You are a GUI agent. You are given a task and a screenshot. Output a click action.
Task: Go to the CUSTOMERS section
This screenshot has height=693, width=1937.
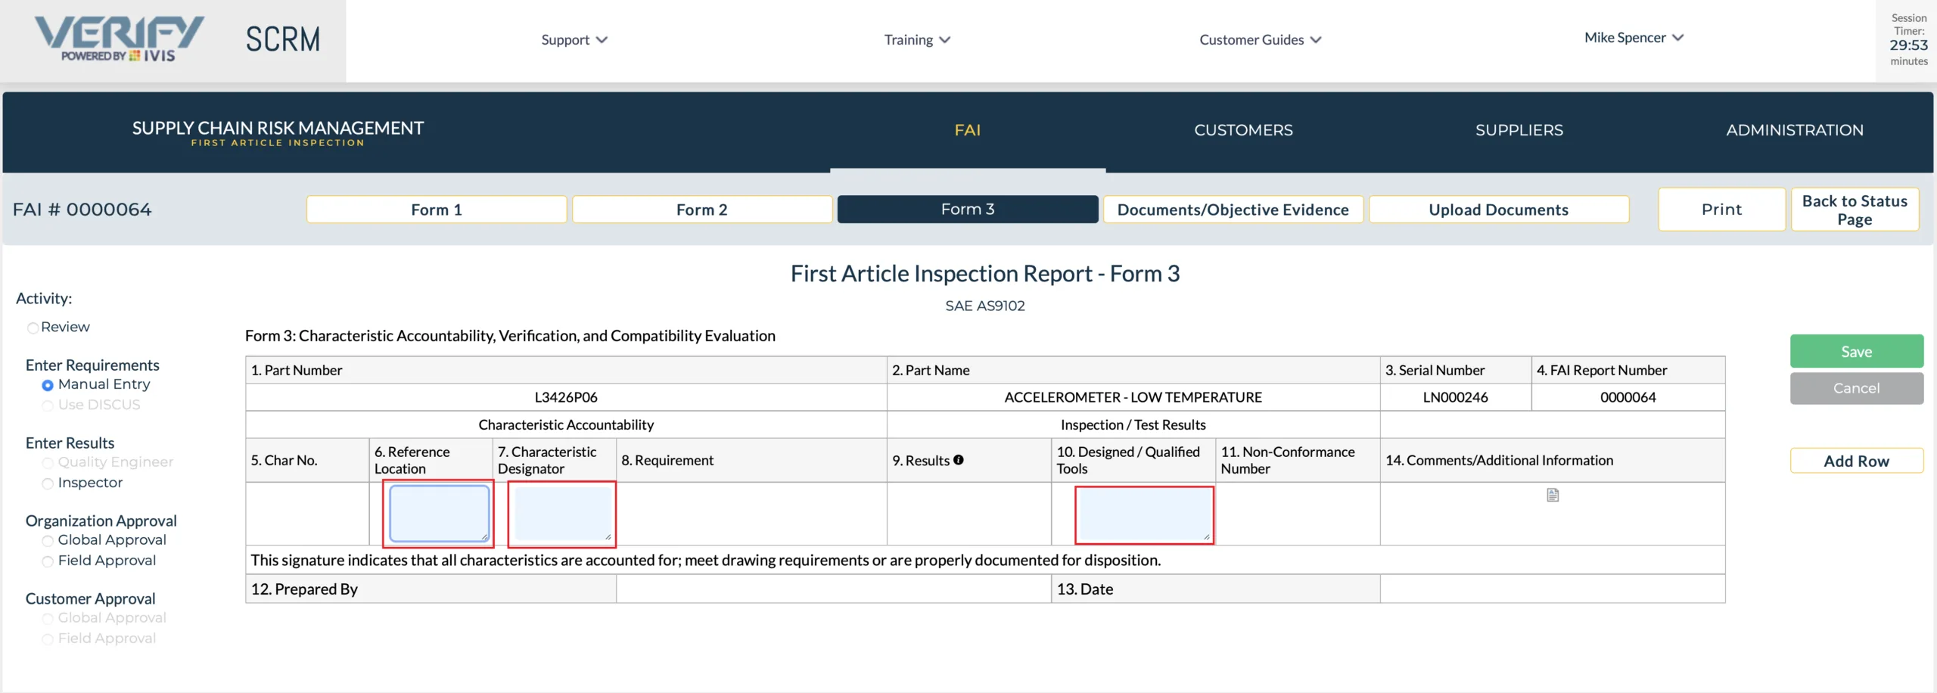pyautogui.click(x=1243, y=130)
